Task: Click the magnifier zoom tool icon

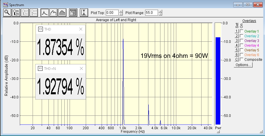Action: click(7, 13)
